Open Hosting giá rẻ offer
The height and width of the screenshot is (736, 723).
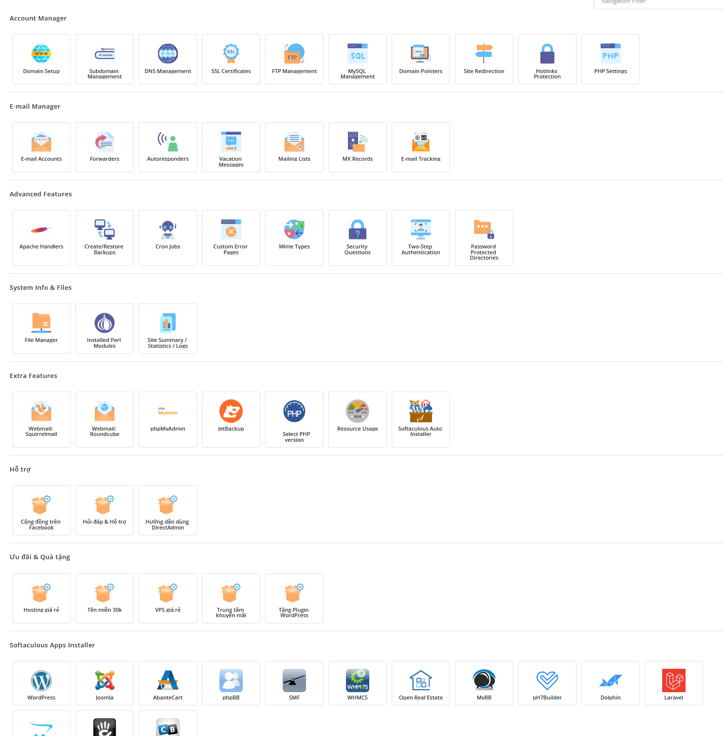(x=41, y=598)
